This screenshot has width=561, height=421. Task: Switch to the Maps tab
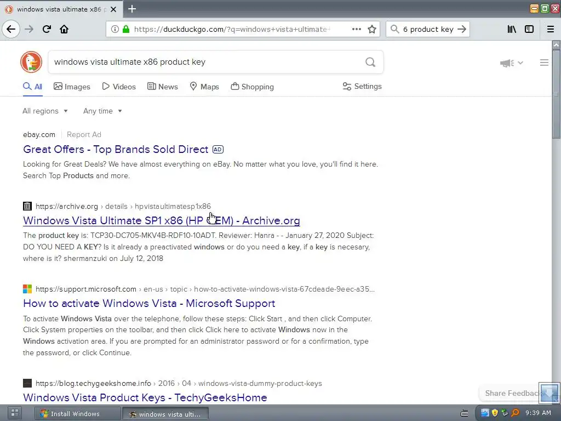tap(204, 87)
